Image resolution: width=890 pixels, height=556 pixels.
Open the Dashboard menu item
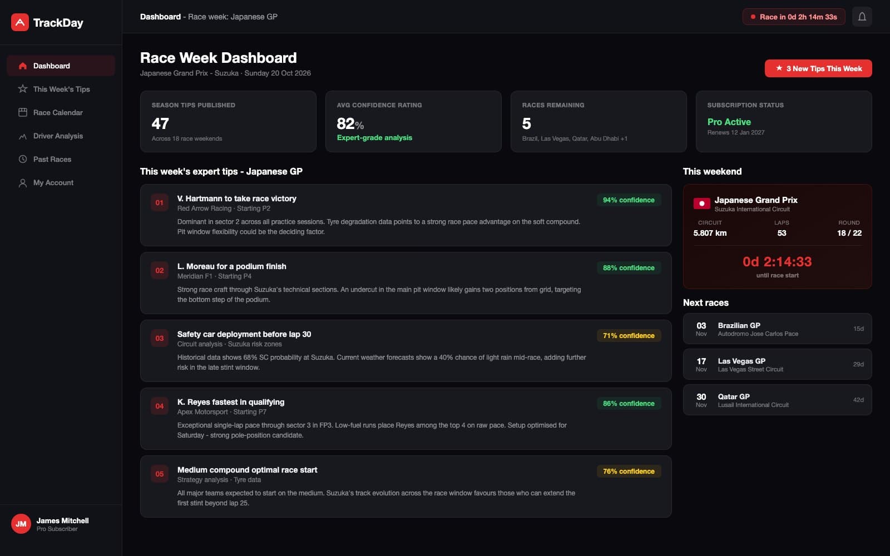pyautogui.click(x=61, y=66)
